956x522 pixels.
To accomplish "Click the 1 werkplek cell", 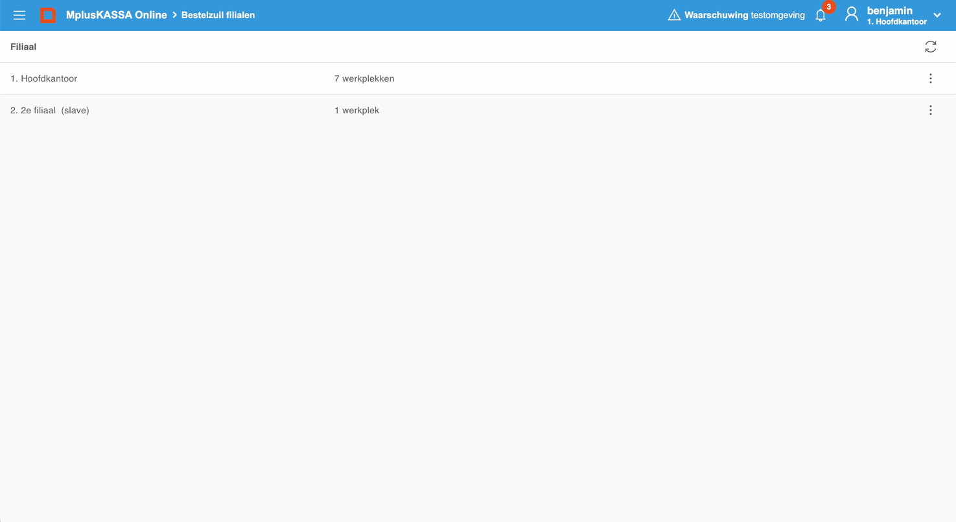I will (356, 110).
